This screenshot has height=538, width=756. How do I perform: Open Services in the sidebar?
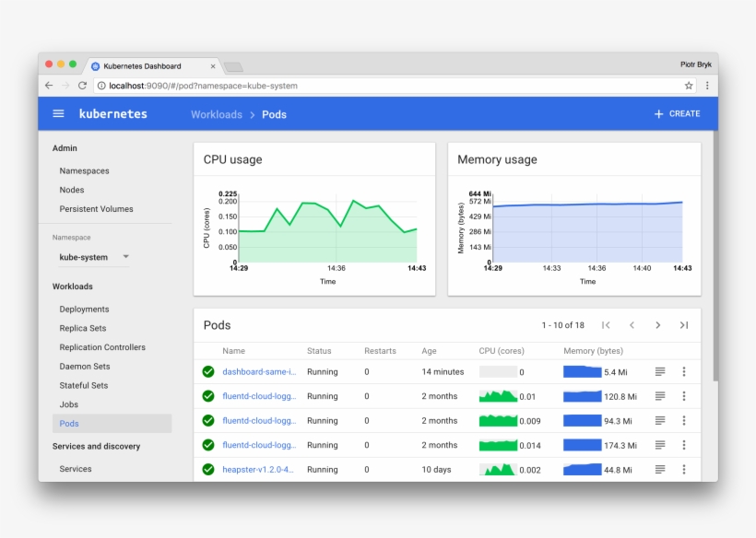click(76, 469)
